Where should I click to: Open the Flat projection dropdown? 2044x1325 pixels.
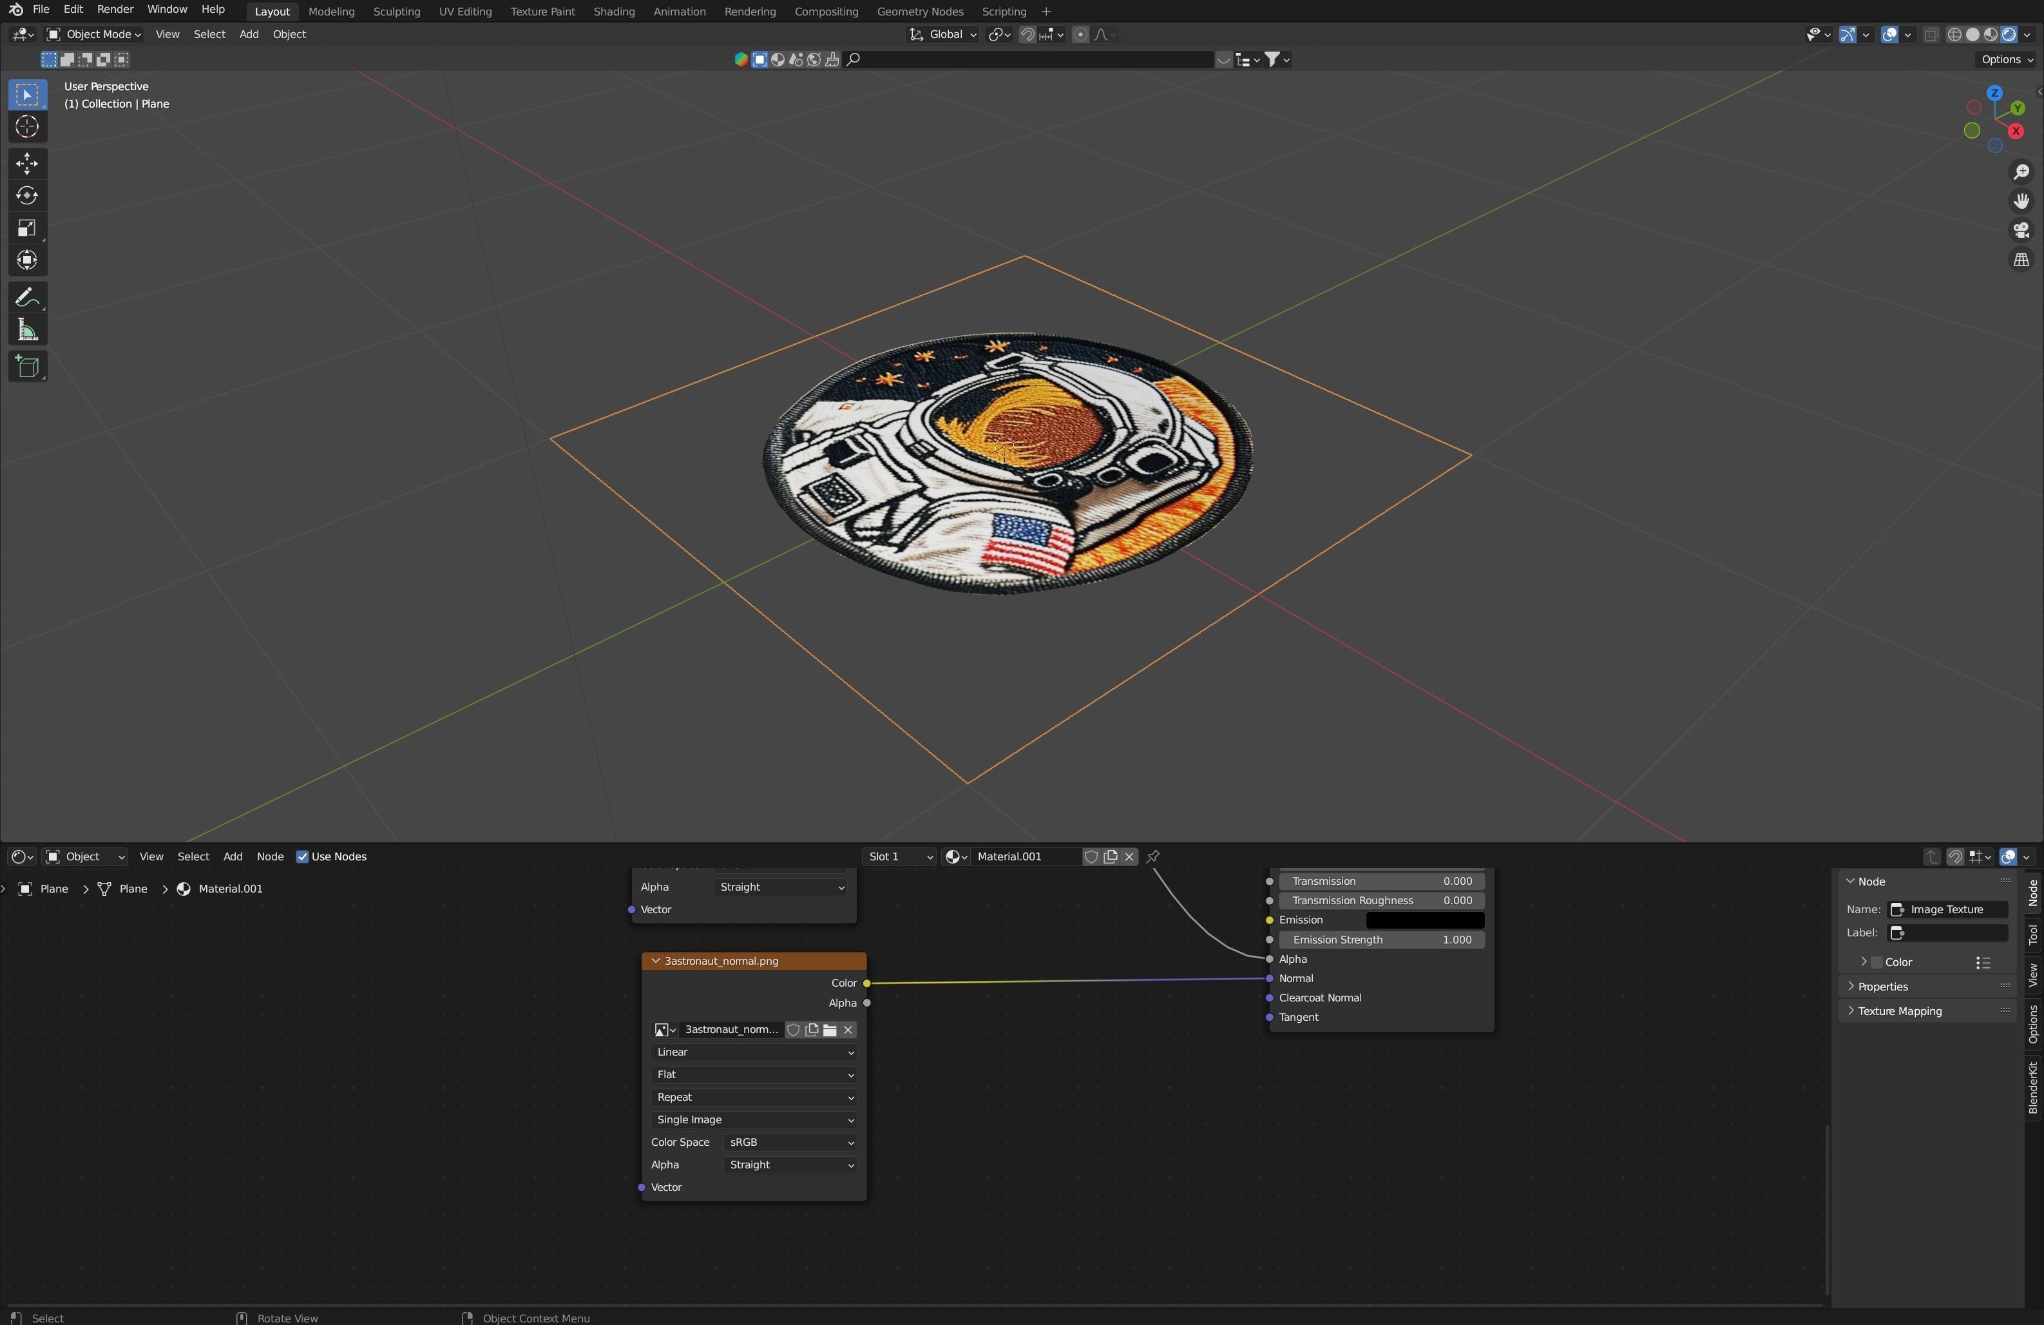tap(753, 1075)
